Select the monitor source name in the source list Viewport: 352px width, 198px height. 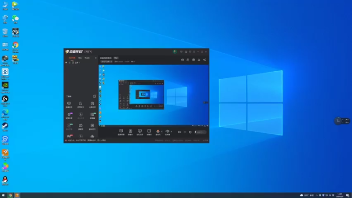(77, 62)
